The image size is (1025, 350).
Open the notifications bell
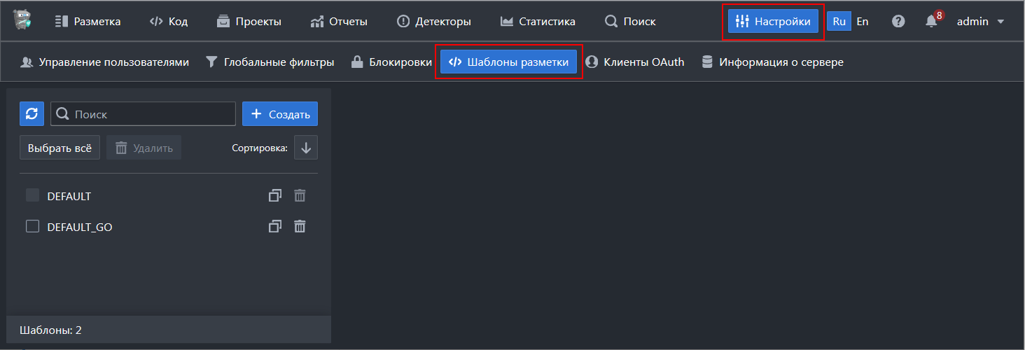pyautogui.click(x=931, y=22)
